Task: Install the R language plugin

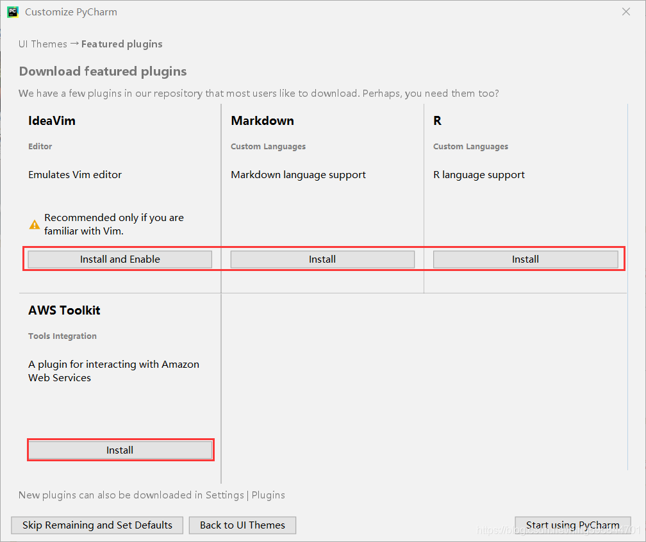Action: pyautogui.click(x=526, y=259)
